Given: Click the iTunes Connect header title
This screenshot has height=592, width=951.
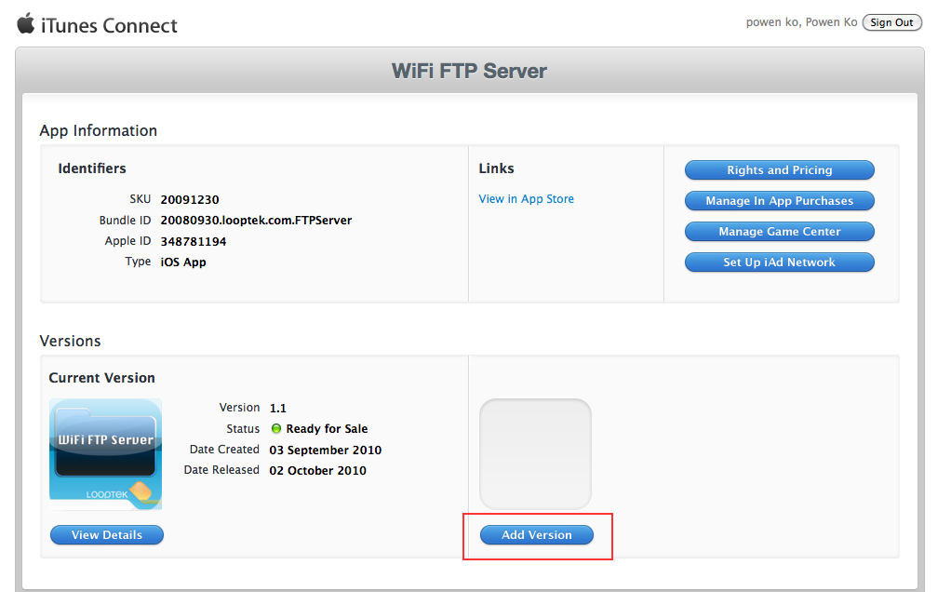Looking at the screenshot, I should point(109,25).
